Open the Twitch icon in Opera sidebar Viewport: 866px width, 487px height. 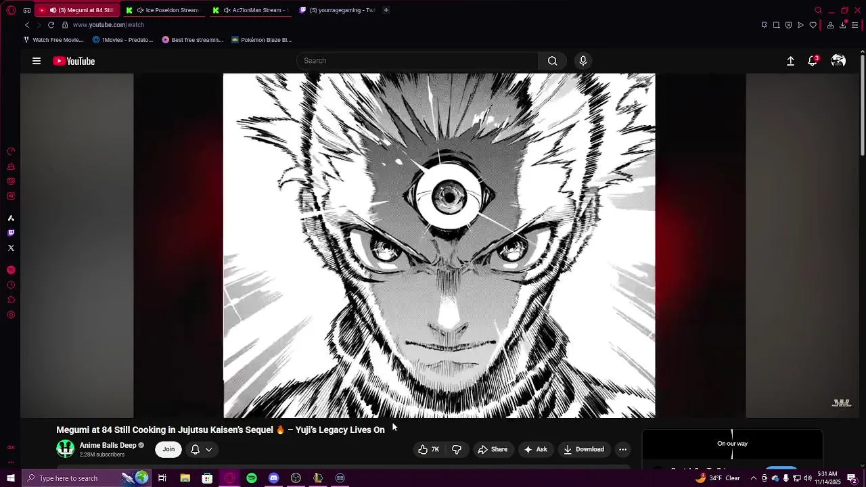pos(11,233)
